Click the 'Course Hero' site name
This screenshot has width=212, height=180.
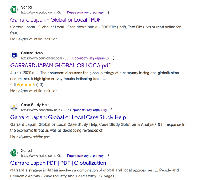point(32,53)
